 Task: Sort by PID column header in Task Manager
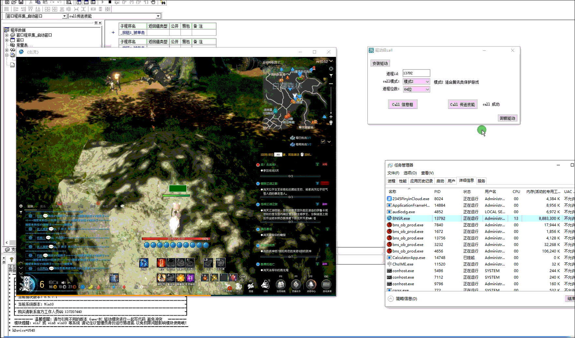437,192
